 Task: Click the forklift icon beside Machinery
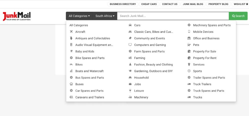click(x=130, y=97)
